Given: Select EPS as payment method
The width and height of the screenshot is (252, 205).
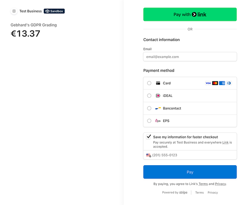Looking at the screenshot, I should pos(149,121).
